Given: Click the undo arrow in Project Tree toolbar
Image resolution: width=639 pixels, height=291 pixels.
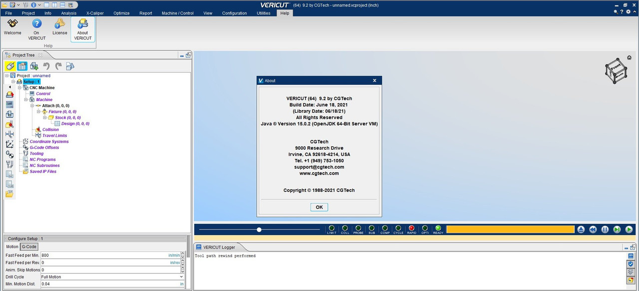Looking at the screenshot, I should coord(46,66).
